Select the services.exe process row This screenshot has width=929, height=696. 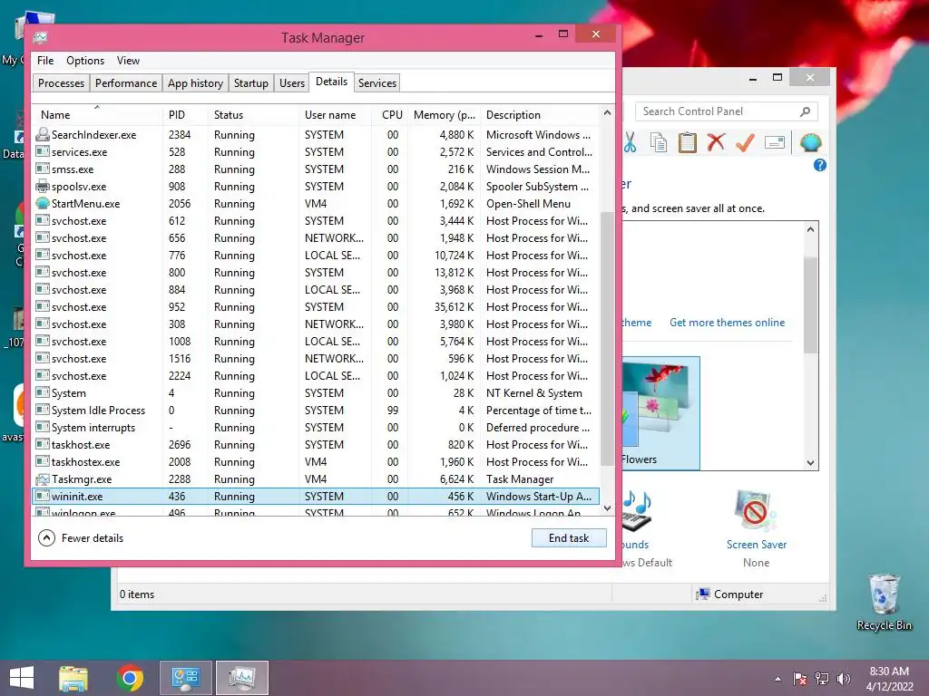(317, 152)
